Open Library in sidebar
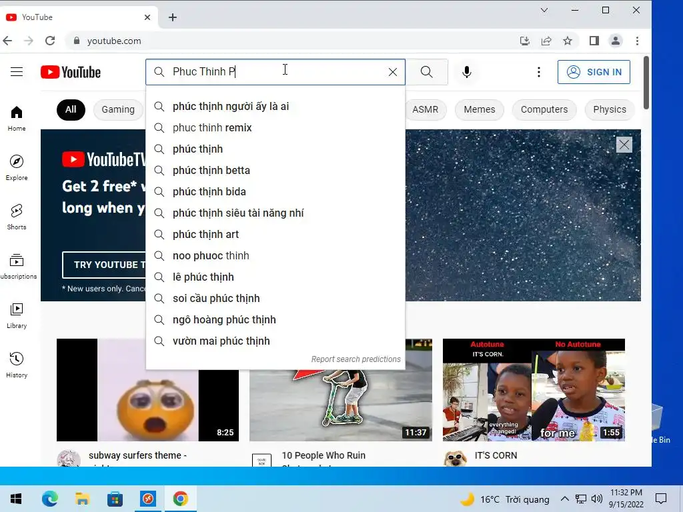 pyautogui.click(x=17, y=315)
